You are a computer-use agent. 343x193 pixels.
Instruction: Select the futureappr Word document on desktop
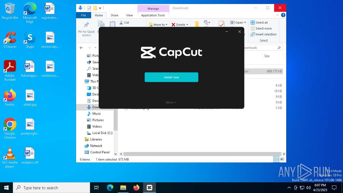click(x=30, y=69)
